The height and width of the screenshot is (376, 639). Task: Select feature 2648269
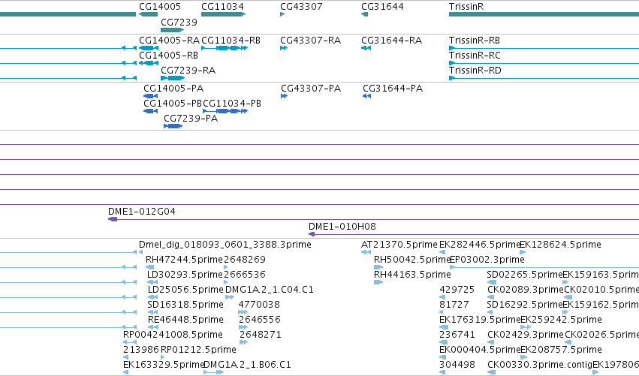pyautogui.click(x=245, y=260)
